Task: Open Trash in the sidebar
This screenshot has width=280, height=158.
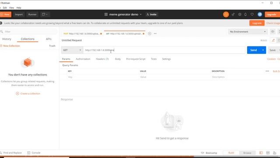Action: click(52, 46)
